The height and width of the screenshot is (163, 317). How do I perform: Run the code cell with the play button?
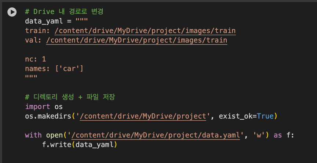pos(12,12)
